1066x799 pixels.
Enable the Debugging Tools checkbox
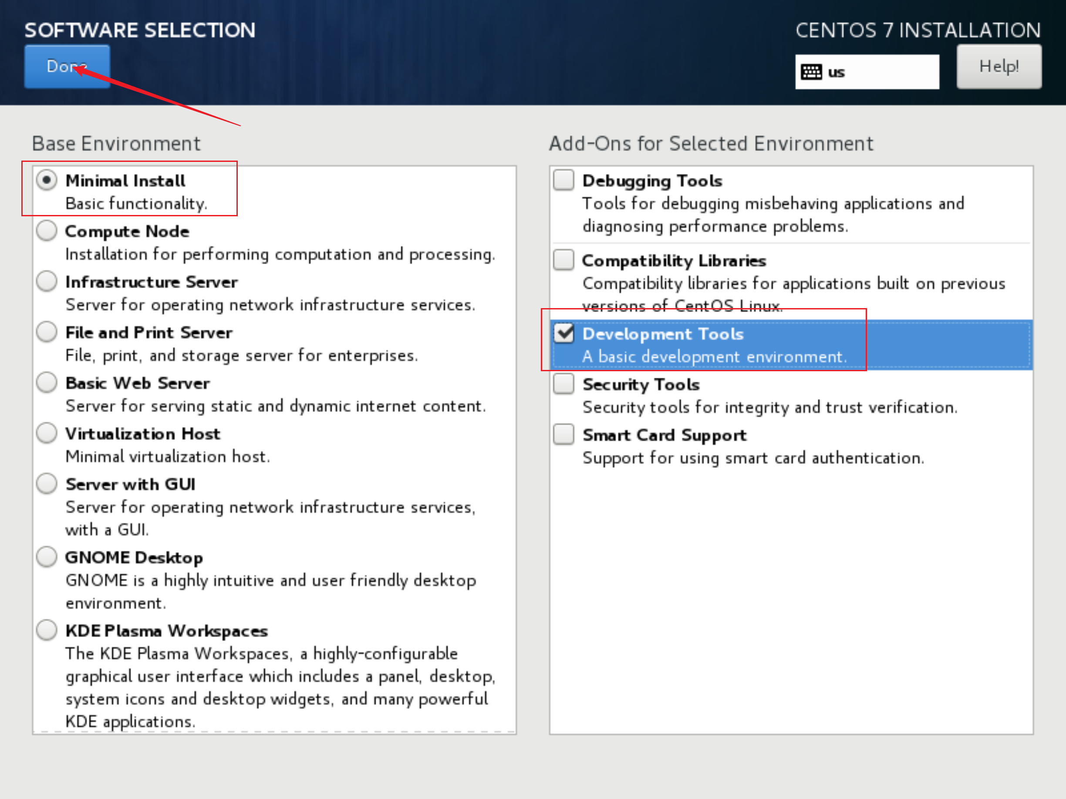(563, 180)
